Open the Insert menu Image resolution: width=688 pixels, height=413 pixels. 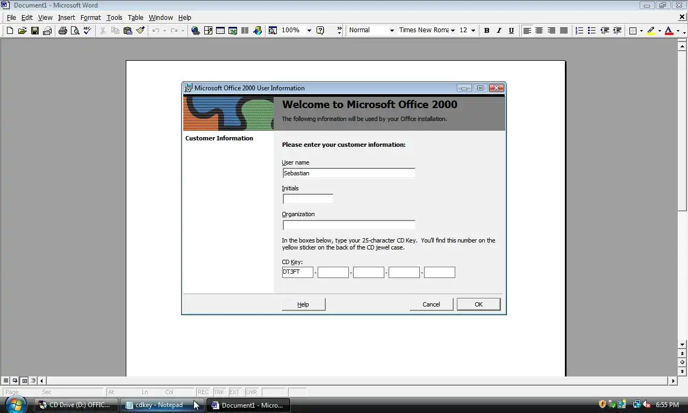[x=67, y=18]
